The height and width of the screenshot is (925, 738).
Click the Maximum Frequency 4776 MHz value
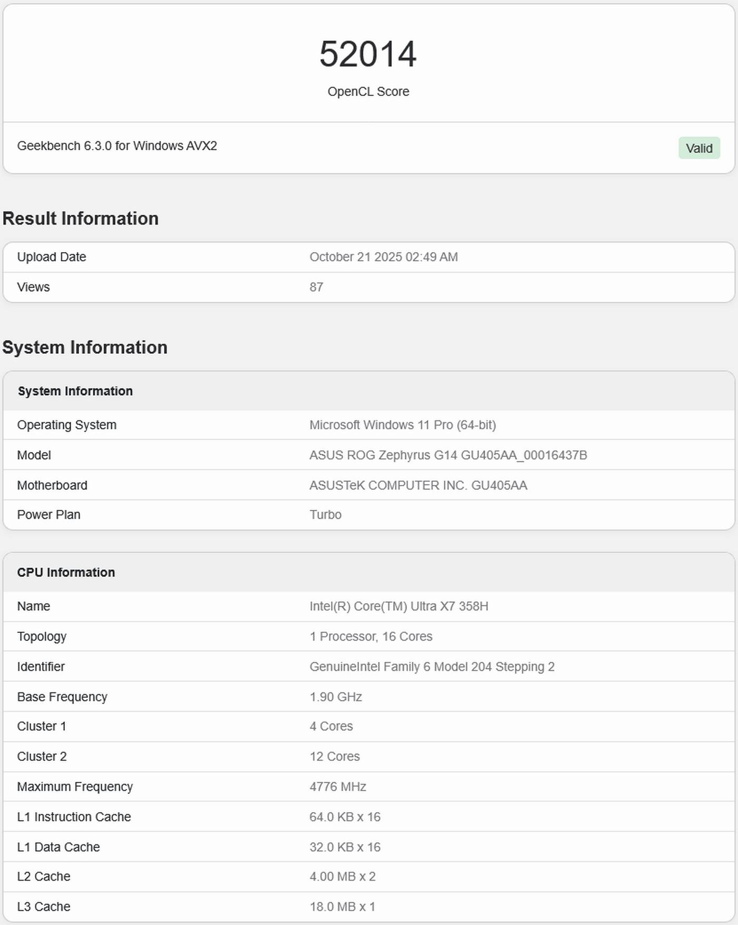point(337,787)
